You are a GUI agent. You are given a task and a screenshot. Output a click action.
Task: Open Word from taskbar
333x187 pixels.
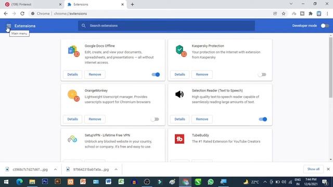[109, 182]
